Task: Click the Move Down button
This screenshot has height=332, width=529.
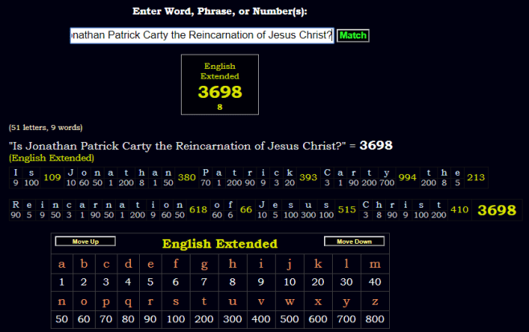Action: (x=354, y=241)
